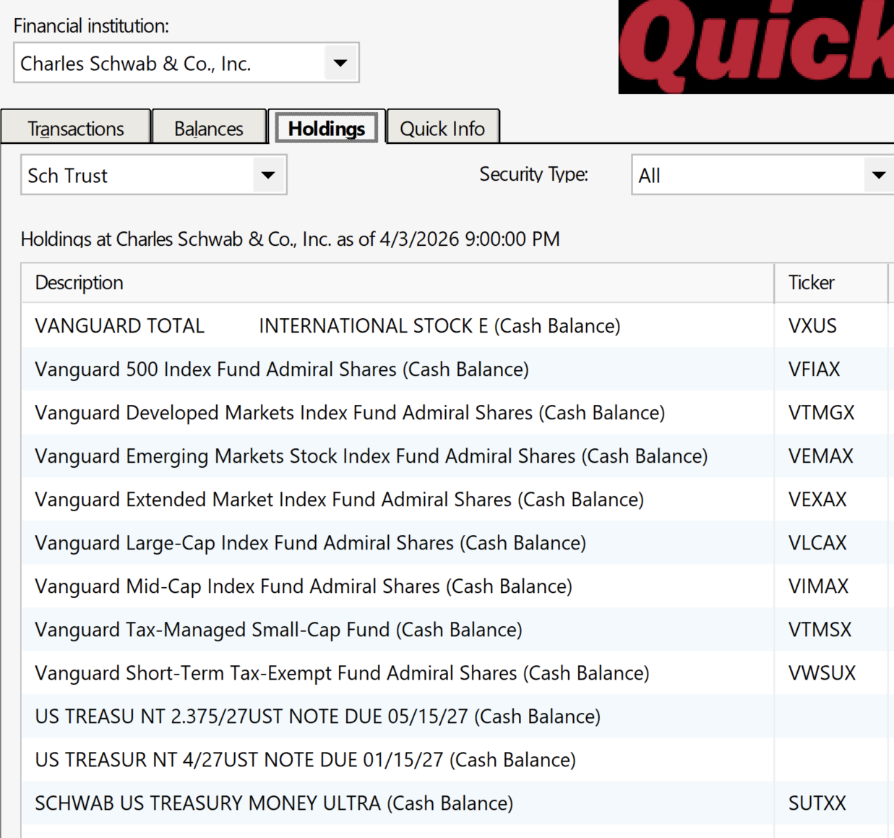Click the VTMGX ticker cell

click(x=831, y=412)
